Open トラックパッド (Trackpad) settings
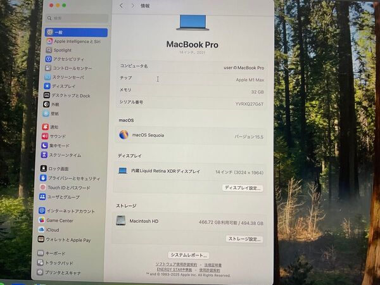The width and height of the screenshot is (380, 285). [x=55, y=263]
